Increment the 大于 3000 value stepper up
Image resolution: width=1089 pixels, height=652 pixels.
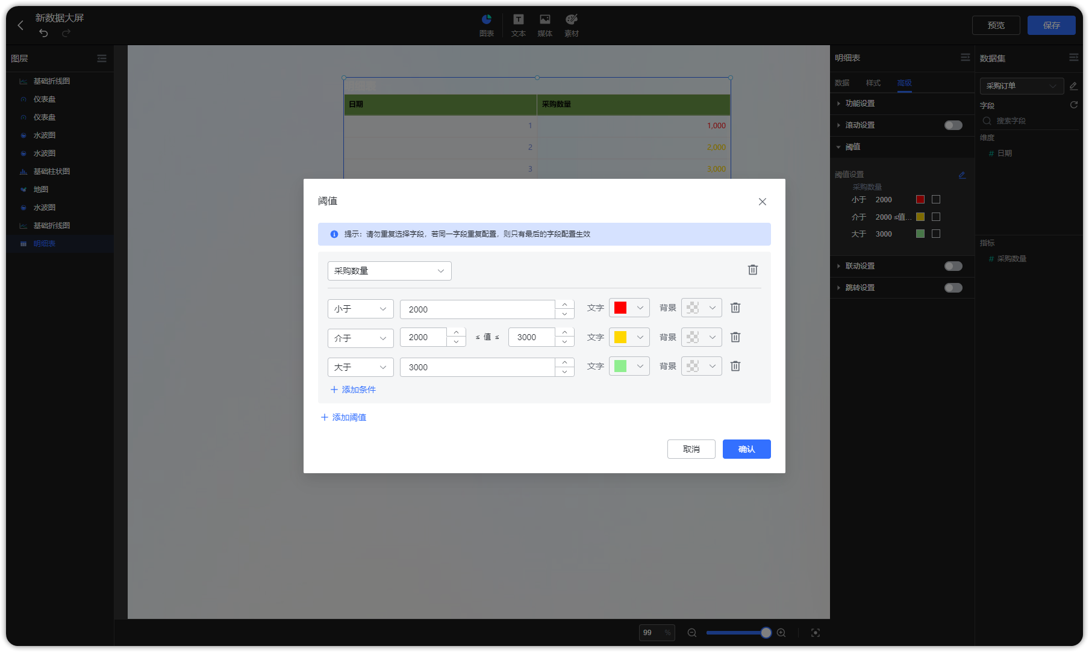(x=565, y=362)
